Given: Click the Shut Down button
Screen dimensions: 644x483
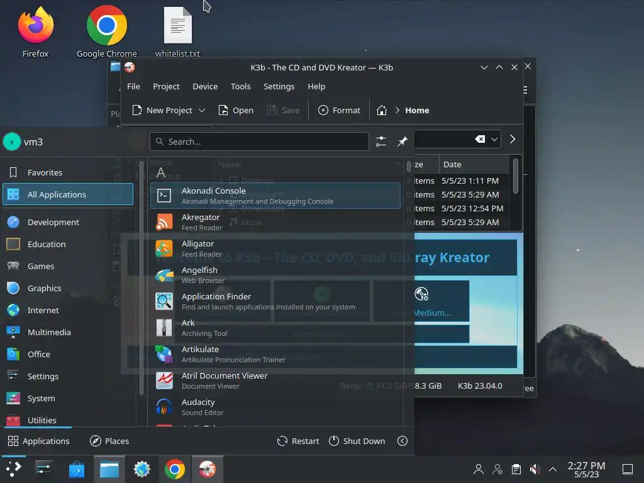Looking at the screenshot, I should pos(357,441).
